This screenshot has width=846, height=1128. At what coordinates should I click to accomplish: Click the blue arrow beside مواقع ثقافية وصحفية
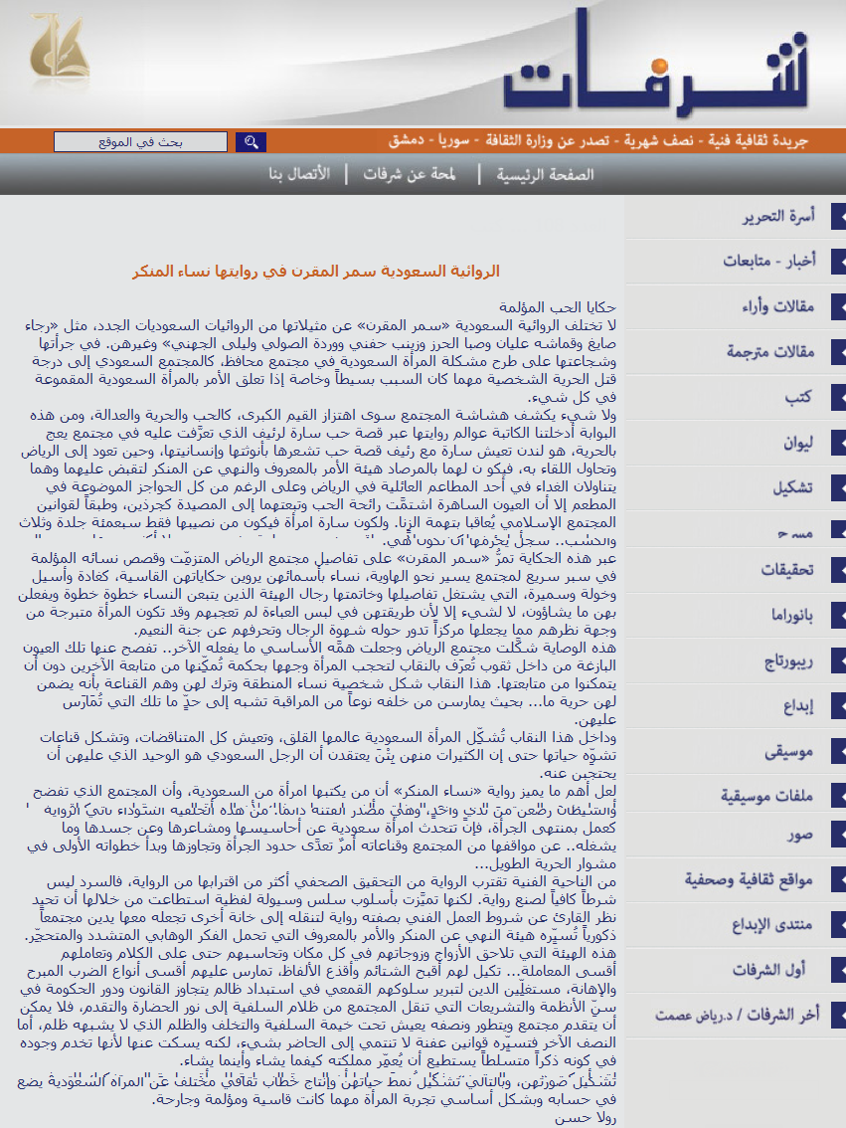pos(838,879)
